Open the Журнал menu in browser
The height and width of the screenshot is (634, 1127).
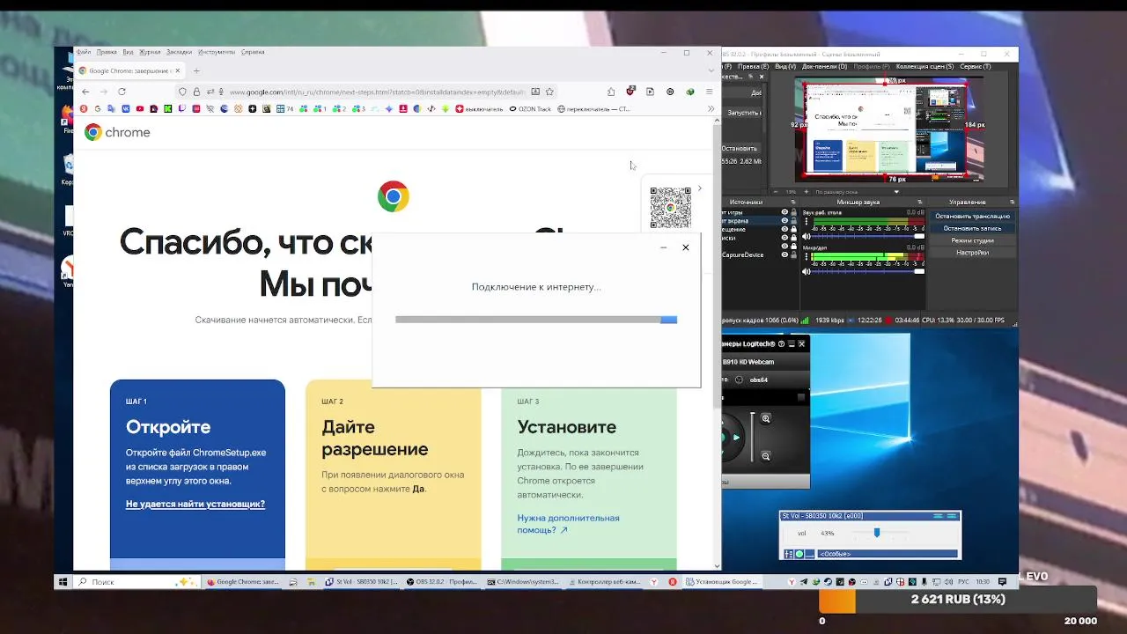pyautogui.click(x=150, y=52)
